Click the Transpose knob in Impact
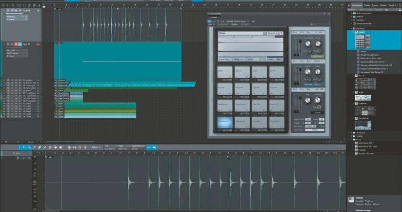Screen dimensions: 402x212 [x=308, y=43]
